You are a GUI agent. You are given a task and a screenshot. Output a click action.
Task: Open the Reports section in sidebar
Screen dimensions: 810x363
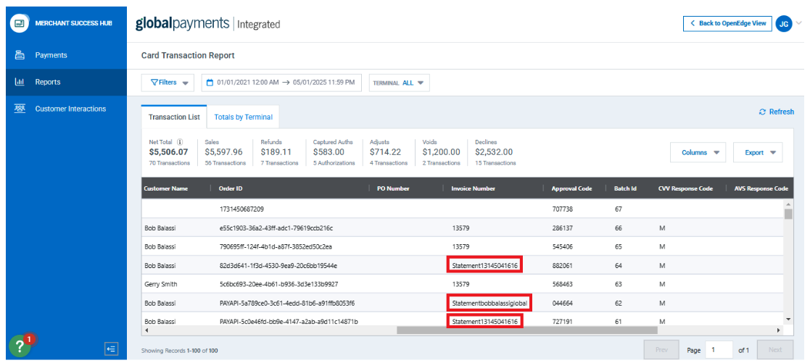[47, 82]
